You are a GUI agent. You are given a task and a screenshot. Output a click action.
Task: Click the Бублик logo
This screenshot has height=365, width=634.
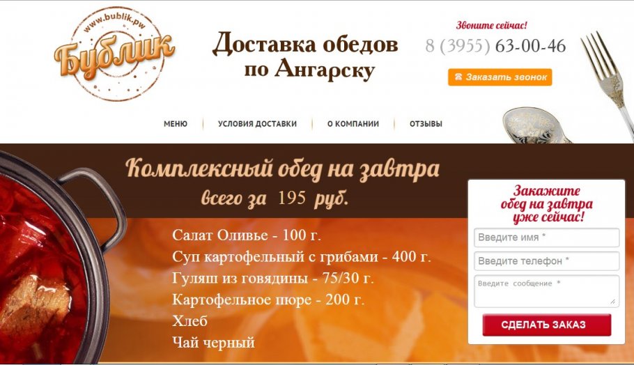114,54
